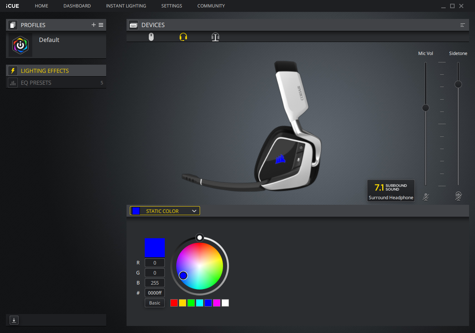Screen dimensions: 475x333
Task: Open the Dashboard menu
Action: pyautogui.click(x=77, y=6)
